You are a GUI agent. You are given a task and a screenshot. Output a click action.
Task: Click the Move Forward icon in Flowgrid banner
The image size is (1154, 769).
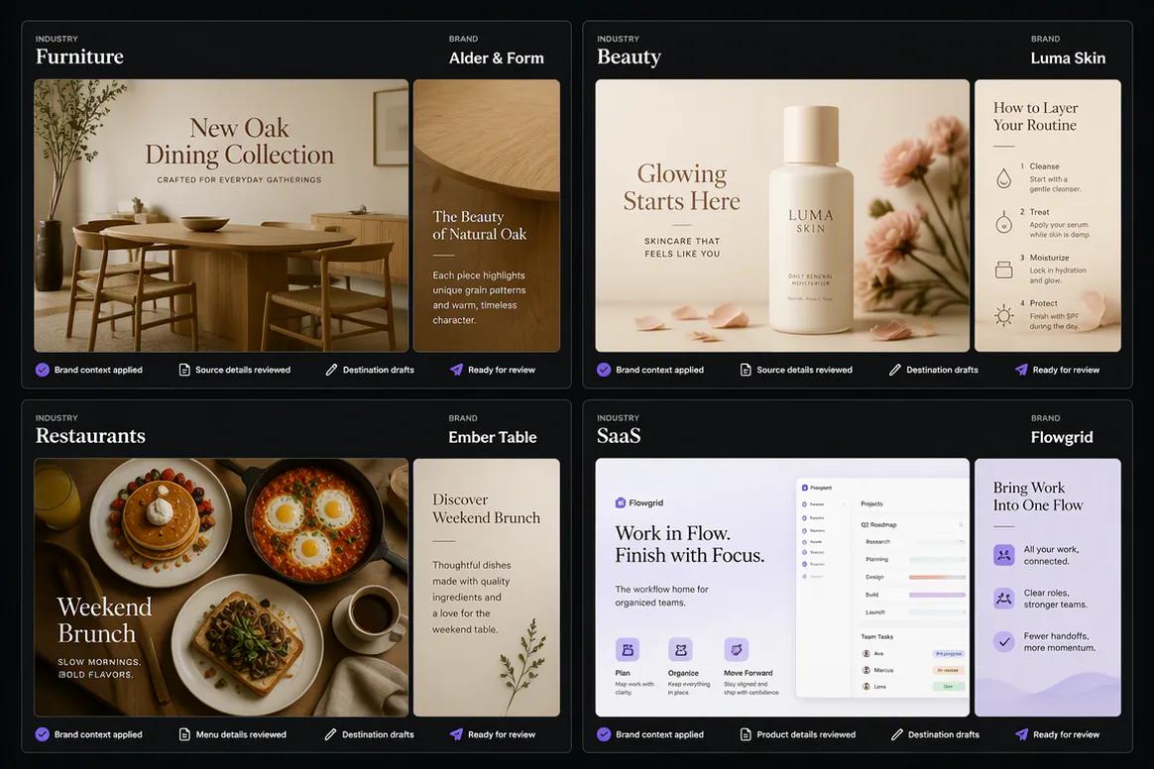736,650
